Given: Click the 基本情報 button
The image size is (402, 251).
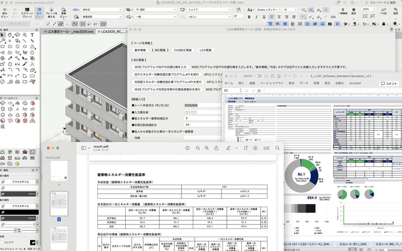Looking at the screenshot, I should [x=140, y=50].
